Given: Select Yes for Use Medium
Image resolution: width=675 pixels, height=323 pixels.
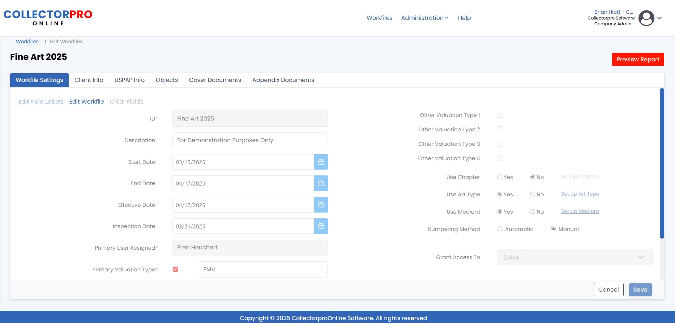Looking at the screenshot, I should point(500,211).
